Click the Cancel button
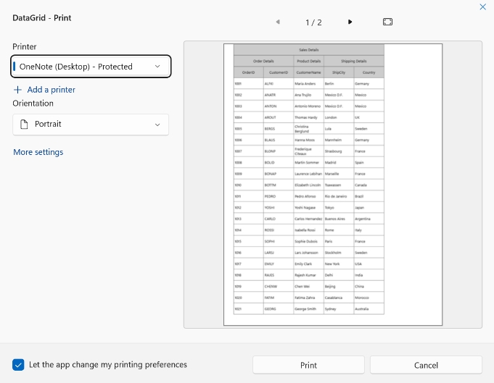494x383 pixels. click(x=426, y=365)
